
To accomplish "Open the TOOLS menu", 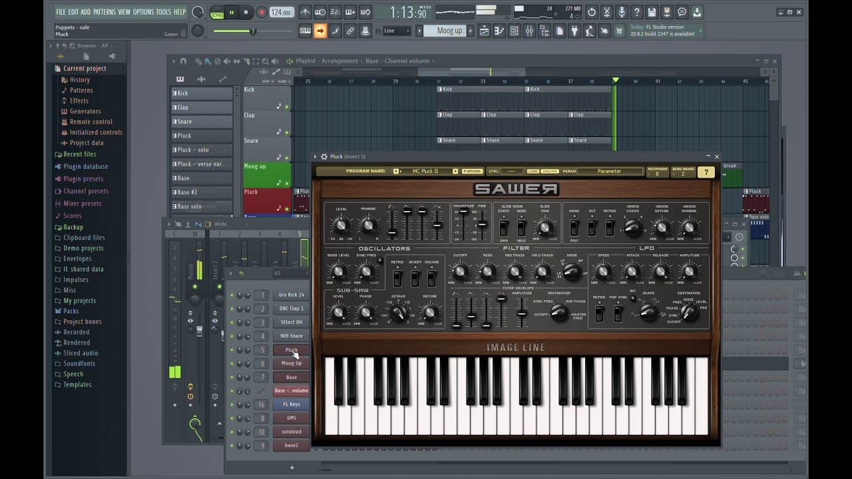I will [163, 12].
